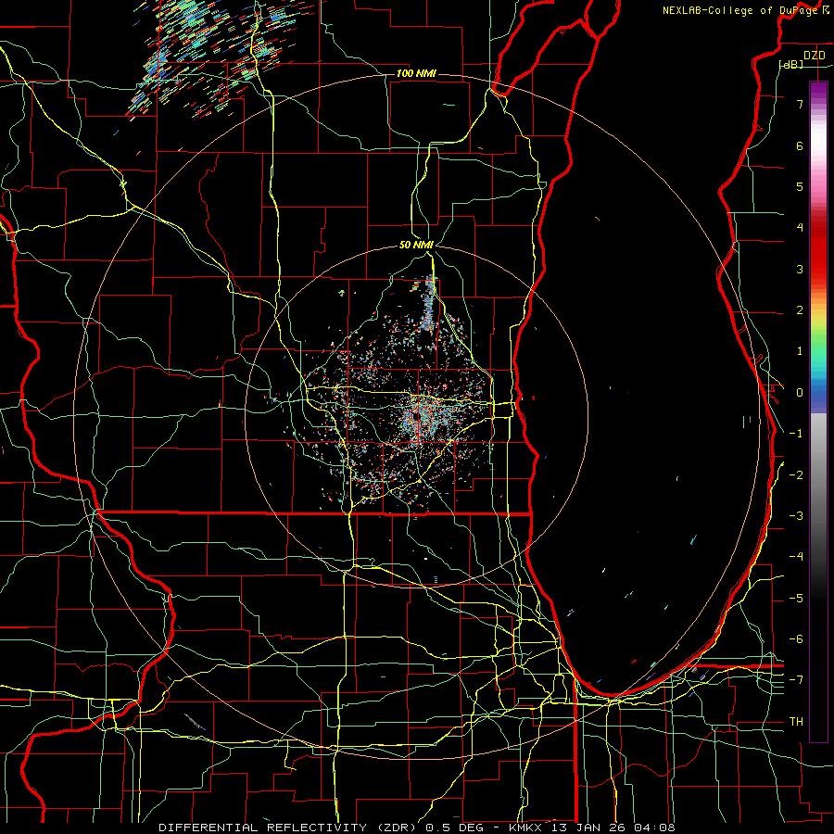Click the 6 dB tick label on scale

point(800,145)
